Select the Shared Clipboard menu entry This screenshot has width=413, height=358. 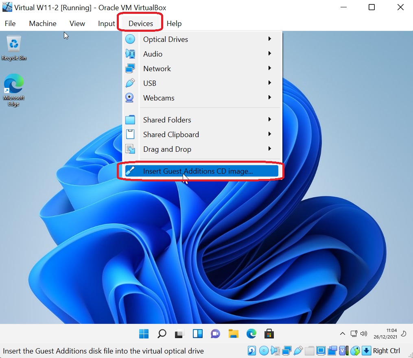click(x=202, y=134)
